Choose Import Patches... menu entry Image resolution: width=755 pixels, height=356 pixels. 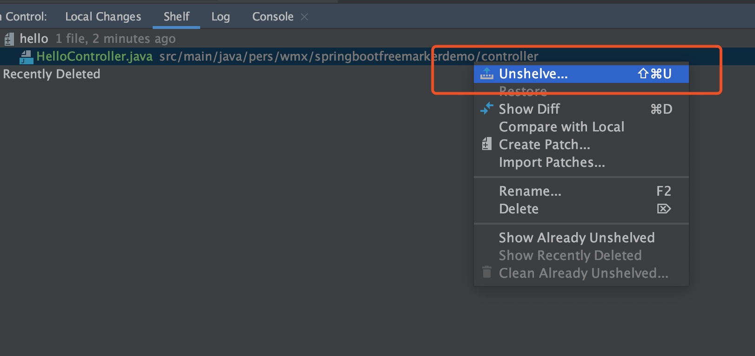[x=552, y=162]
